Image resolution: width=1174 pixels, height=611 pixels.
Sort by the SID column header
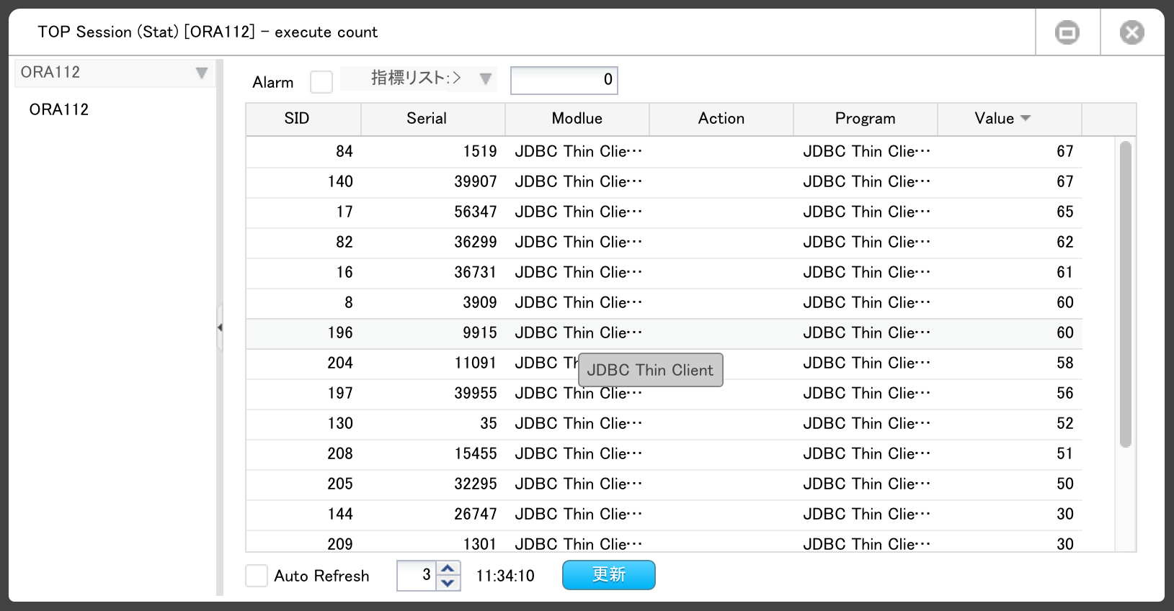click(303, 119)
